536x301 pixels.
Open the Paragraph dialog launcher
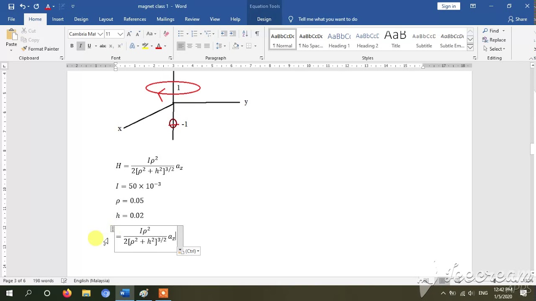[262, 58]
